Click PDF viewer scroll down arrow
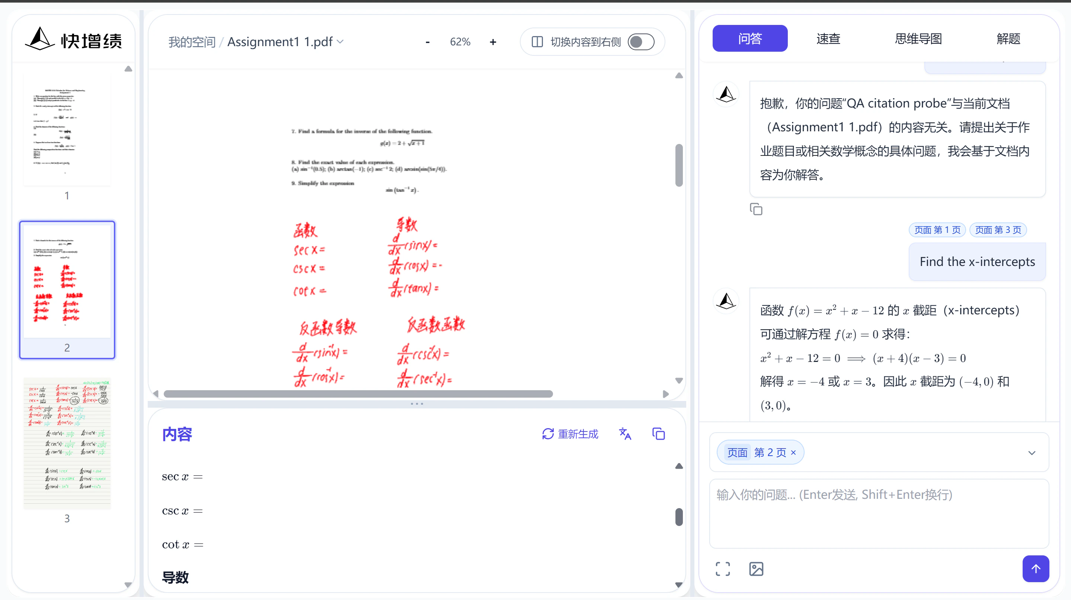 tap(679, 380)
